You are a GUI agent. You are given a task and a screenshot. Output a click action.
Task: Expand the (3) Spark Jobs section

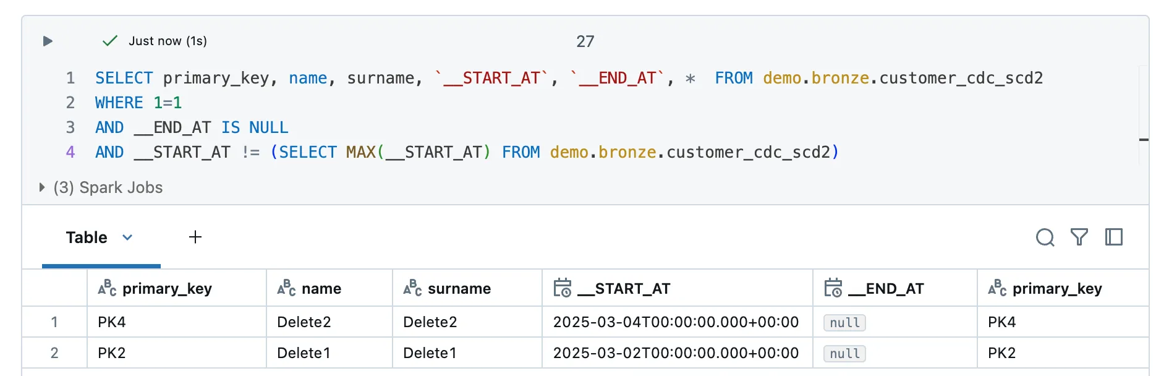(42, 187)
